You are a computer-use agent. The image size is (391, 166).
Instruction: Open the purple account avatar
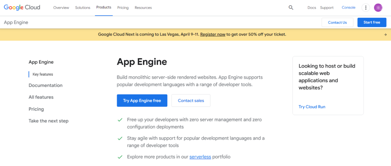378,8
